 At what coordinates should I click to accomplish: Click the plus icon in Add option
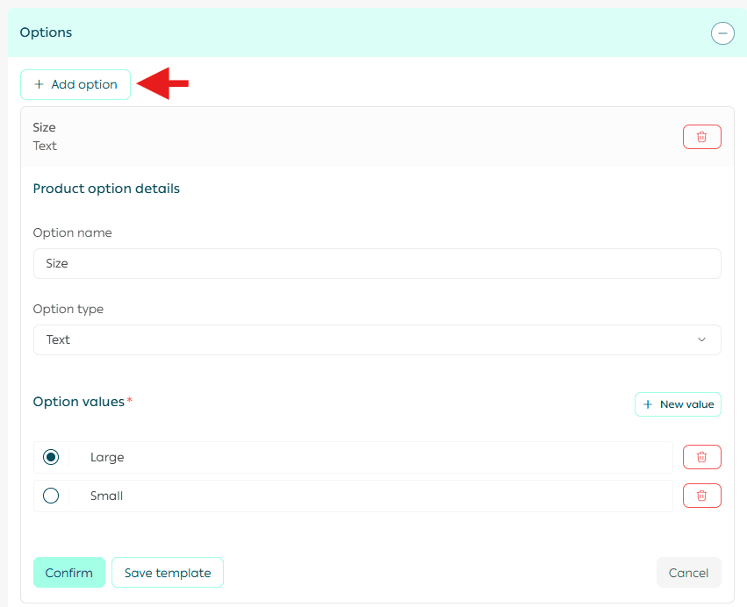39,85
